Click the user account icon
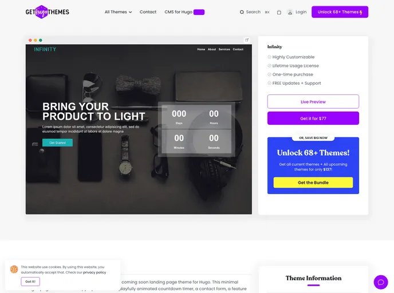The width and height of the screenshot is (394, 293). pos(290,12)
